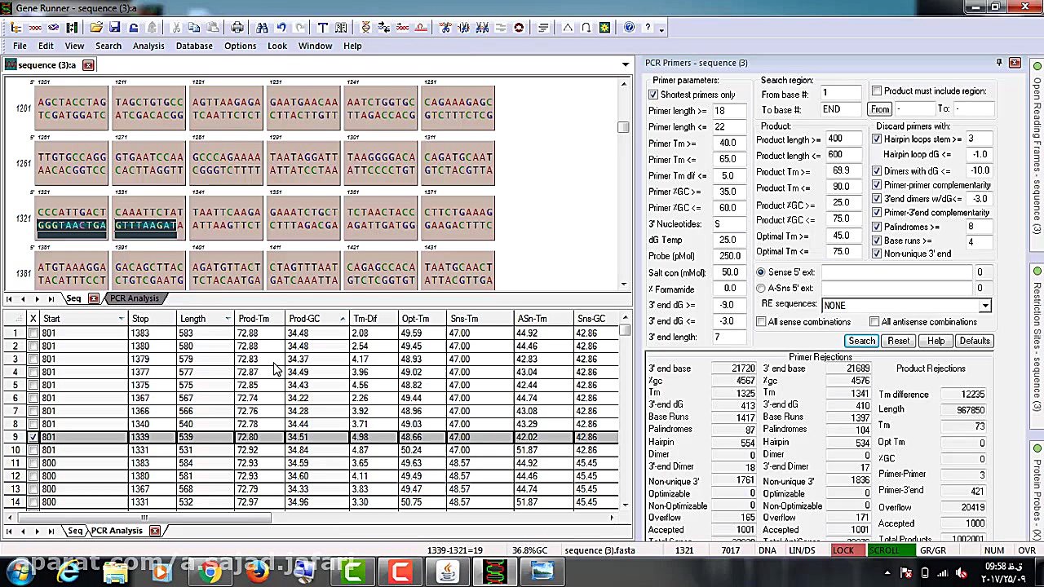Click the DNA helix toolbar icon

tap(365, 28)
